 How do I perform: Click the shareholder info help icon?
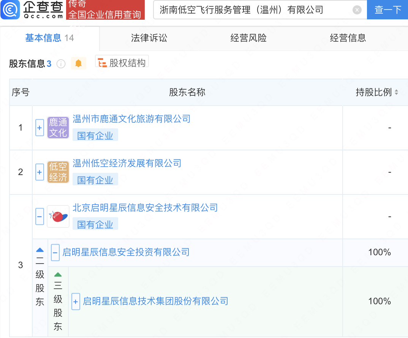pos(61,64)
